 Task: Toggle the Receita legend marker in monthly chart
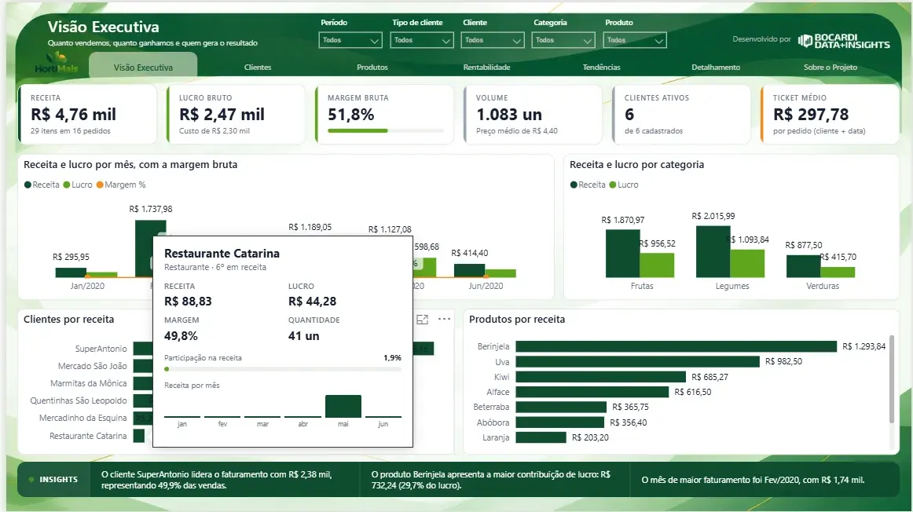(27, 185)
